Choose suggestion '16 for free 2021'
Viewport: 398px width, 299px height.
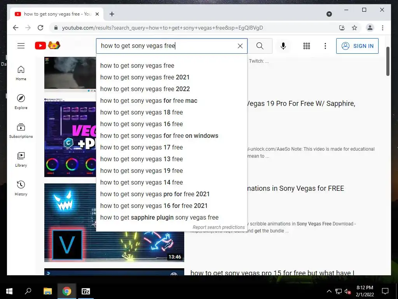tap(171, 206)
